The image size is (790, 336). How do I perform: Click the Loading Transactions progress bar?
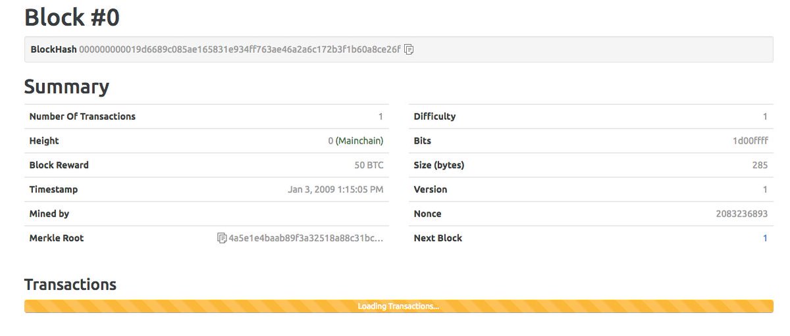coord(398,306)
